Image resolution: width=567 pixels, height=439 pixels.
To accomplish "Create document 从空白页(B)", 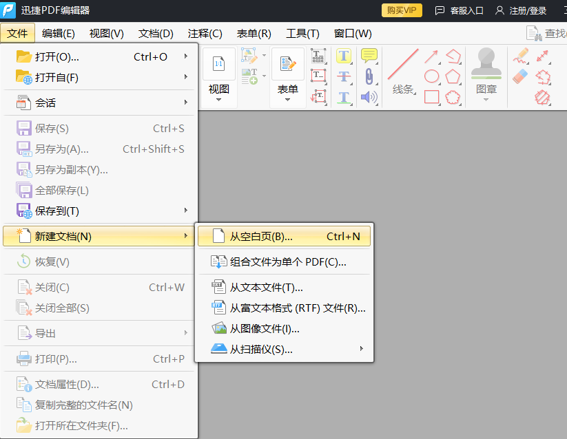I will coord(284,237).
